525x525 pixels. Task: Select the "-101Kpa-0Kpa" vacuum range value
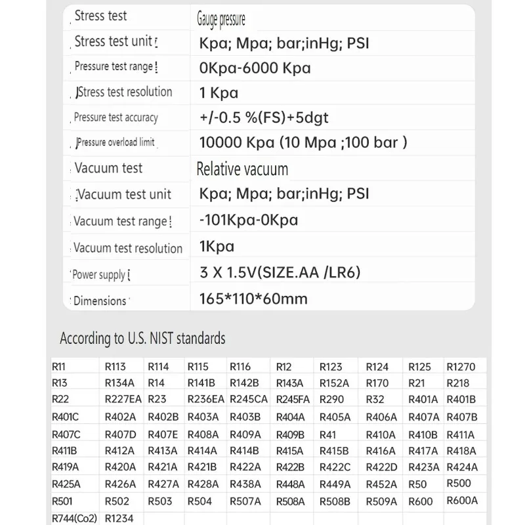(248, 220)
